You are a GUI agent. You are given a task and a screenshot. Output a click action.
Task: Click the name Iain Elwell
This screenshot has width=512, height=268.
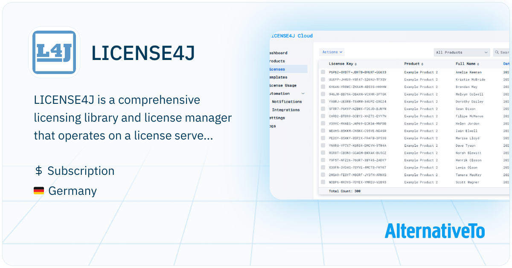pos(467,131)
